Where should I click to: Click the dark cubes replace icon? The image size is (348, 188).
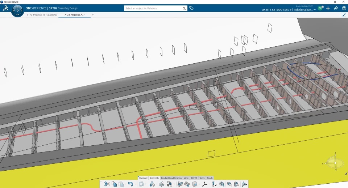(x=169, y=184)
